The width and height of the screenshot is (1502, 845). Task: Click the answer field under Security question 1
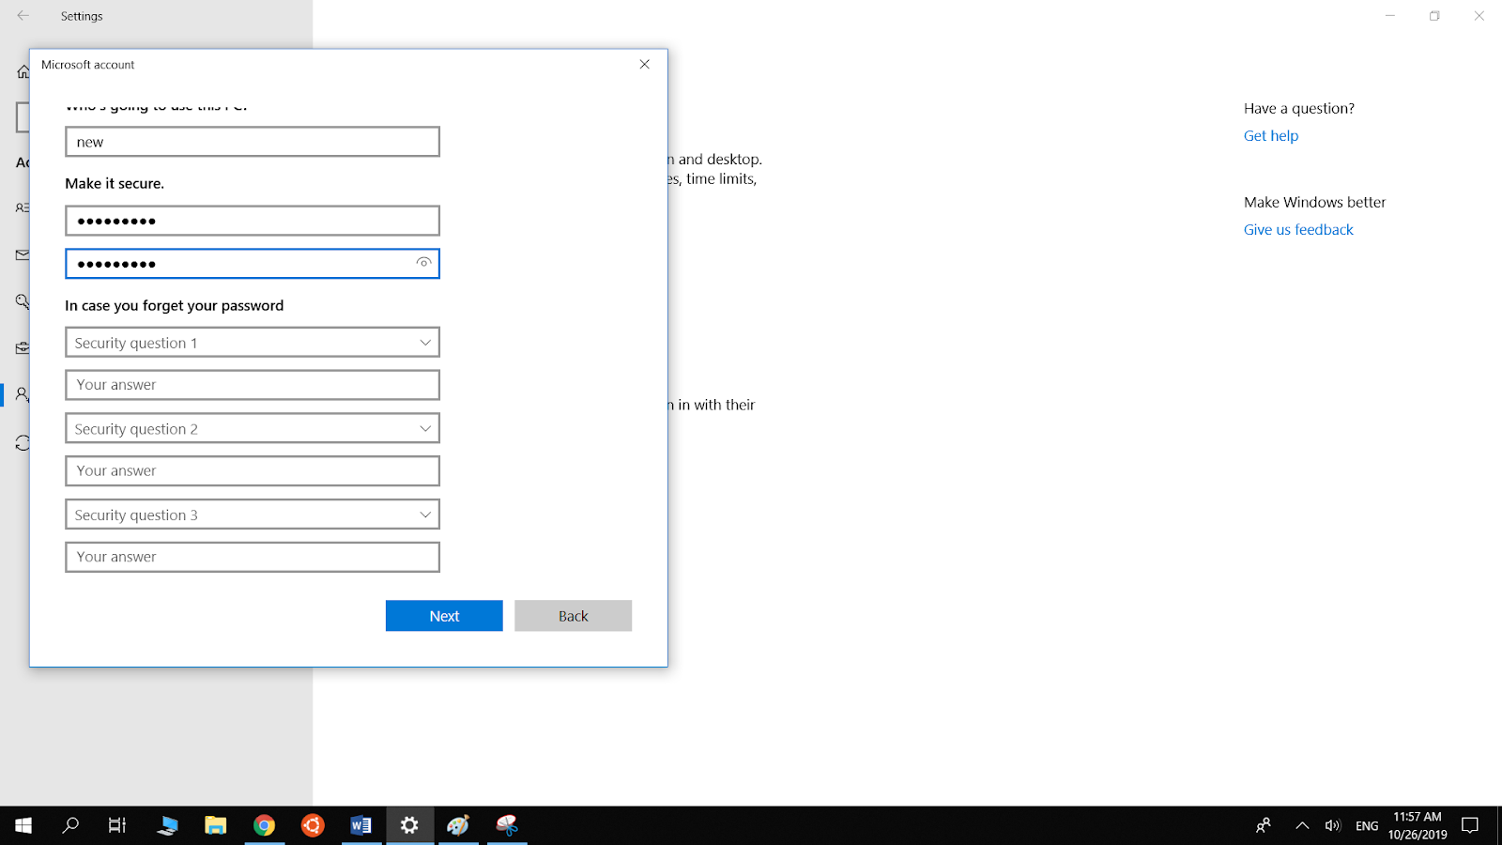click(x=253, y=385)
